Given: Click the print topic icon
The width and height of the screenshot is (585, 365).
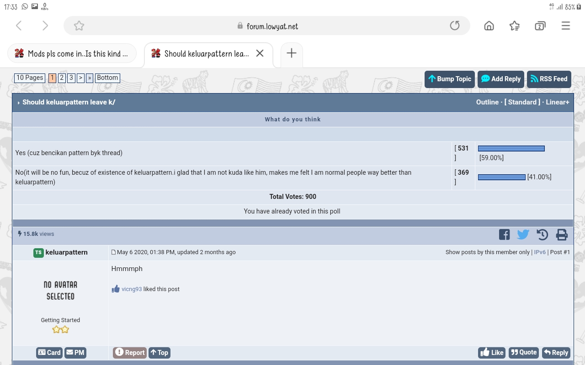Looking at the screenshot, I should tap(562, 235).
